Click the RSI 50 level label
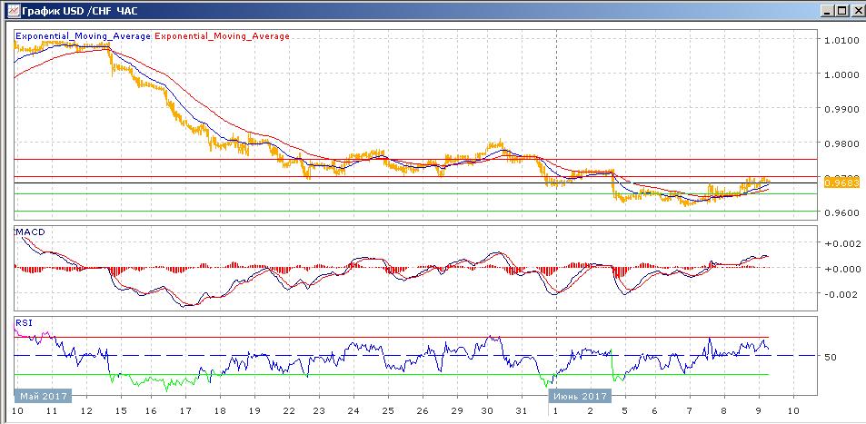This screenshot has height=424, width=866. (830, 357)
